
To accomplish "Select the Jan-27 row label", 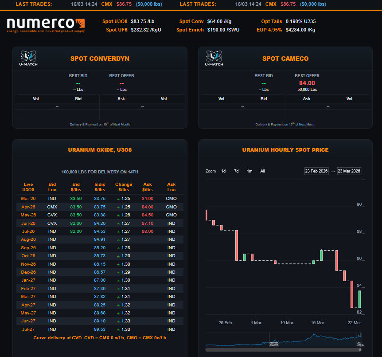I will pyautogui.click(x=28, y=280).
